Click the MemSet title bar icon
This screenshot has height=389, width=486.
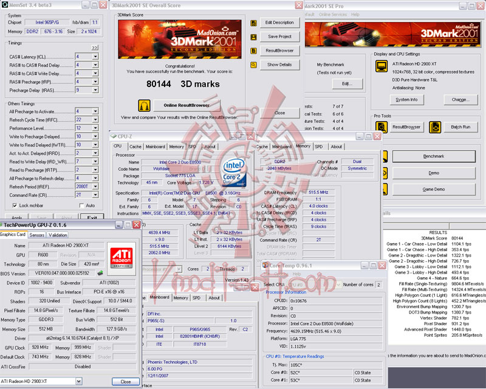pyautogui.click(x=5, y=5)
